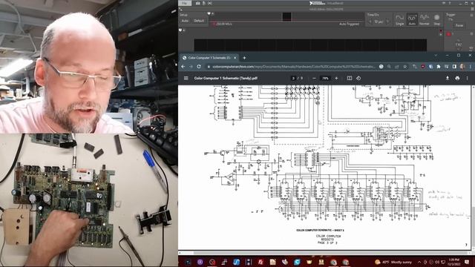The image size is (475, 267).
Task: Select Single acquisition mode
Action: (x=399, y=19)
